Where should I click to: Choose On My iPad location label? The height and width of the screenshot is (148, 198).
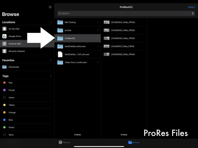pyautogui.click(x=14, y=29)
